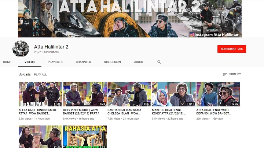Click the channel search magnifier icon
Image resolution: width=264 pixels, height=148 pixels.
pyautogui.click(x=159, y=62)
